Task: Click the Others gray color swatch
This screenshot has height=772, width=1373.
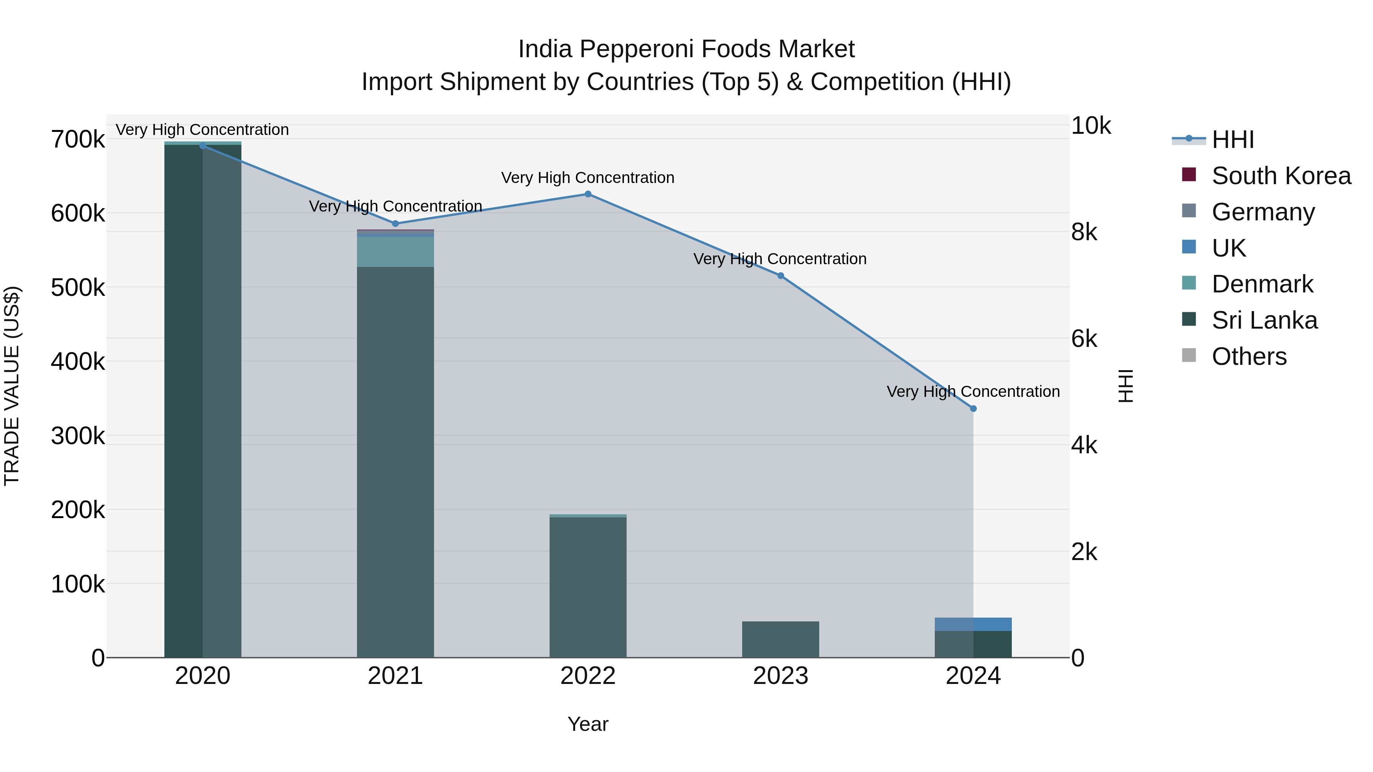Action: coord(1188,355)
